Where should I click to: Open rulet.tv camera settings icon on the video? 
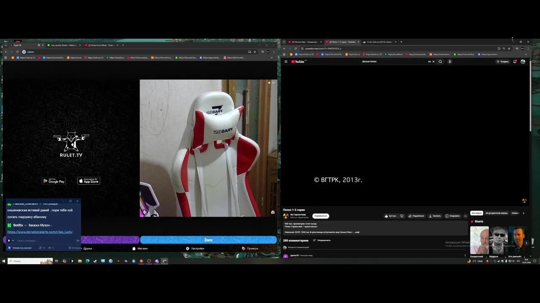click(x=273, y=212)
